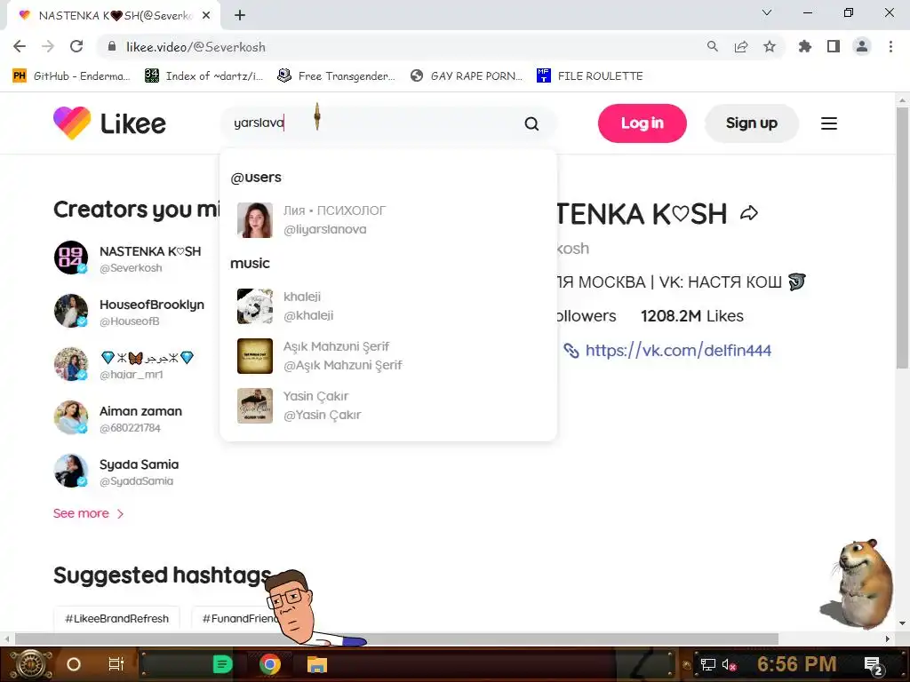Open Chrome tab search chevron
The image size is (910, 682).
(767, 12)
